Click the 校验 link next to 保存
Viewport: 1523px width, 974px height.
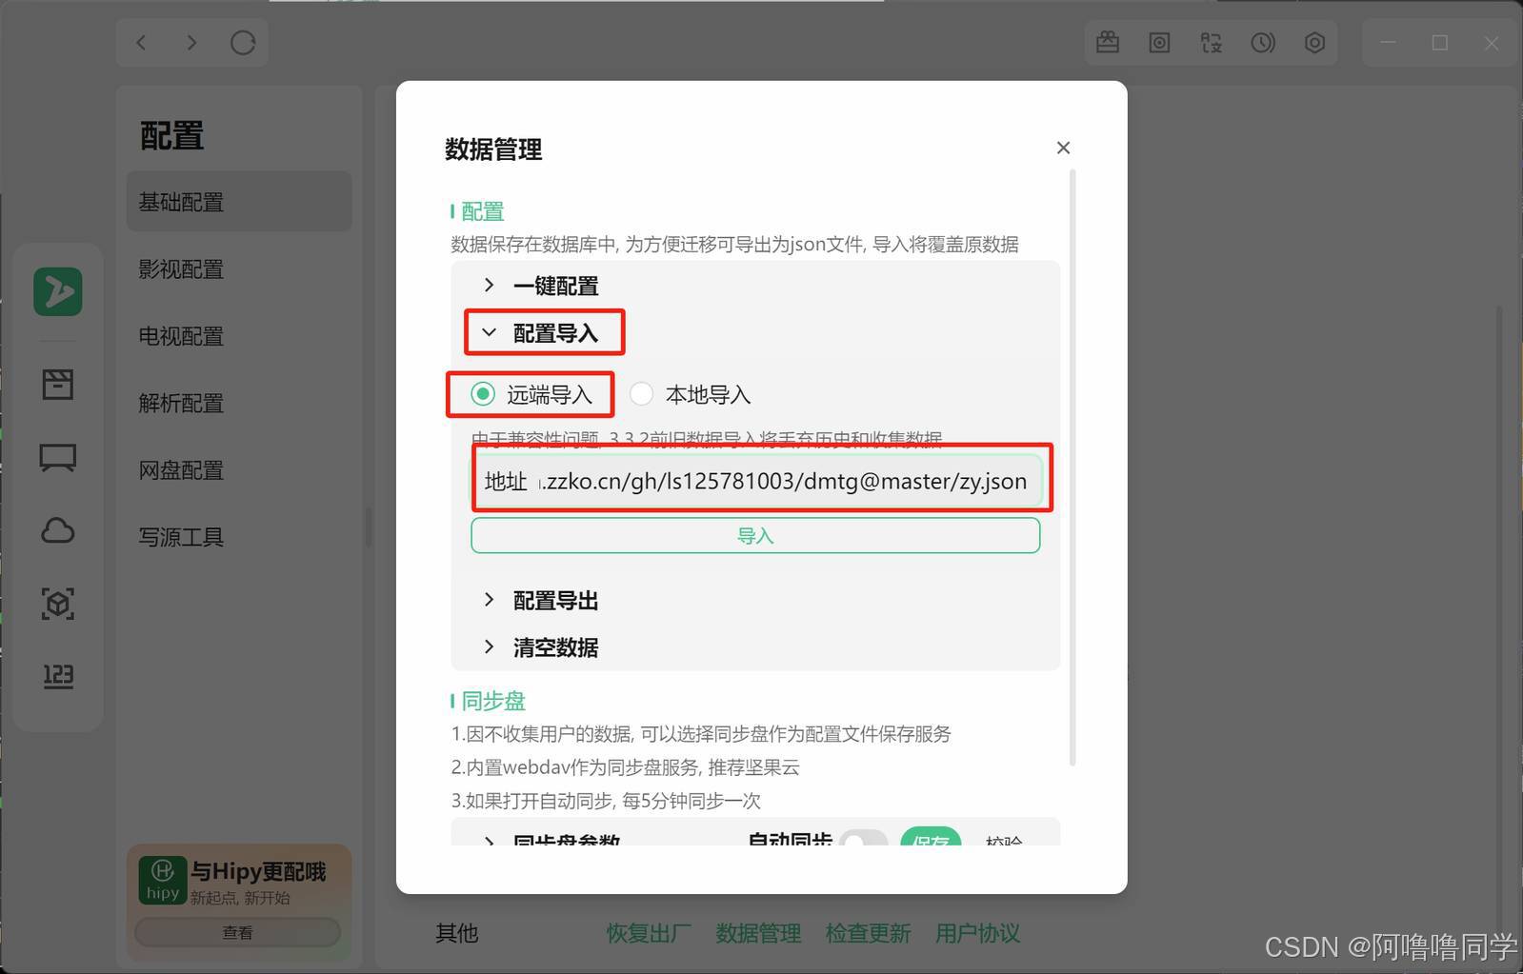1005,841
